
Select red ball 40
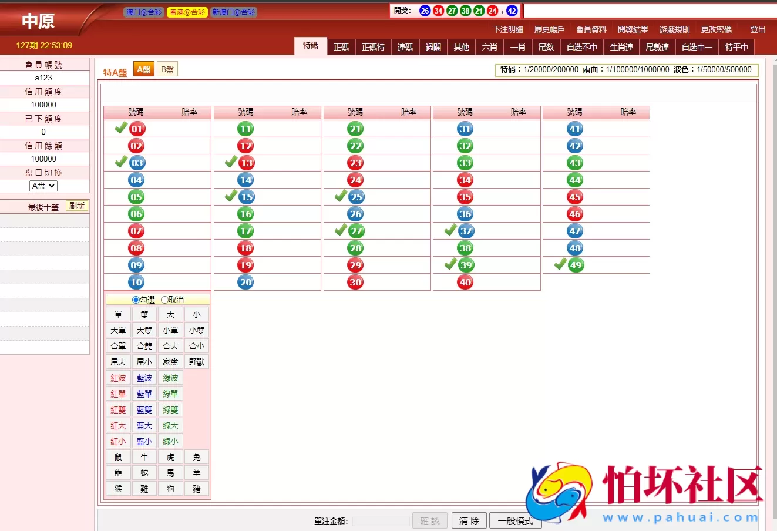[465, 282]
